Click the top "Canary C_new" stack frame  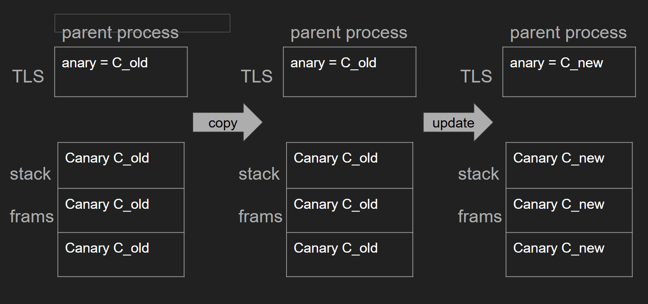point(569,165)
